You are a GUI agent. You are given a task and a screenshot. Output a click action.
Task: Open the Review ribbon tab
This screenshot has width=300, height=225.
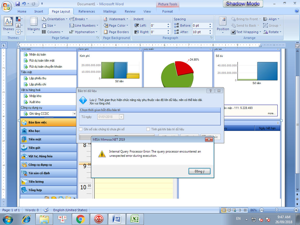click(x=130, y=11)
